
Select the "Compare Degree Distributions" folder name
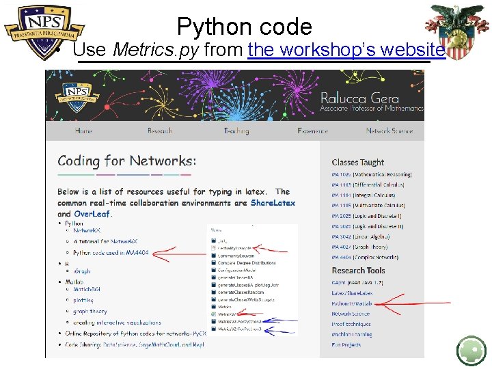247,262
